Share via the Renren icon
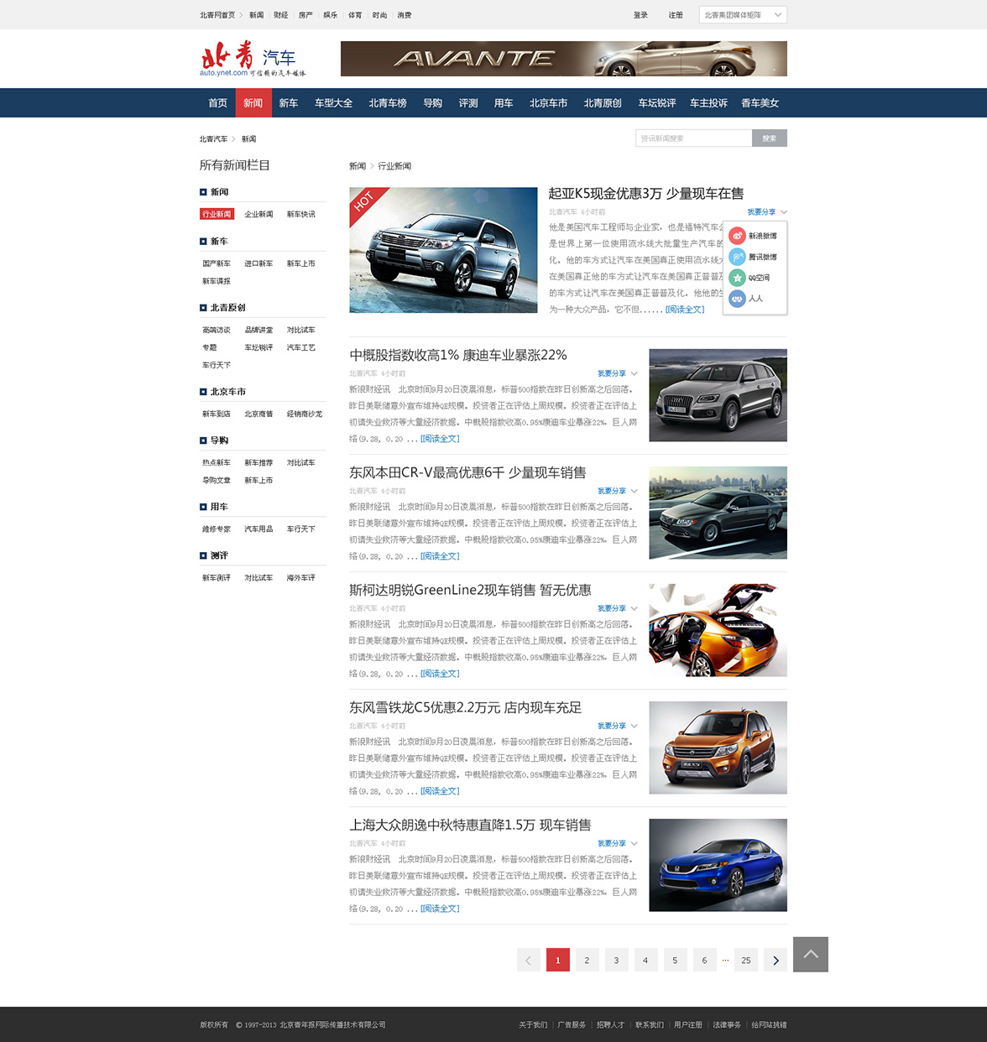This screenshot has height=1042, width=987. tap(737, 299)
